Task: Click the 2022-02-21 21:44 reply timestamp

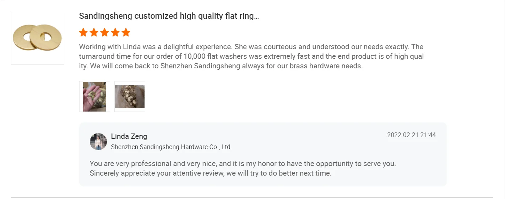Action: [x=411, y=135]
